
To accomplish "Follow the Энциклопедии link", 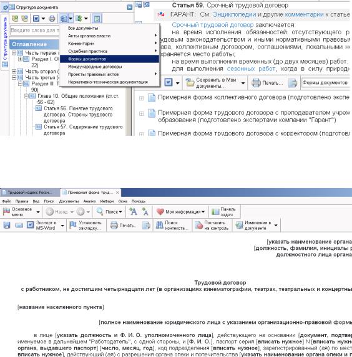I will pyautogui.click(x=234, y=14).
